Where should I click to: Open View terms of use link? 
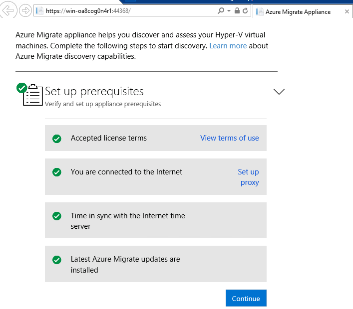(229, 138)
